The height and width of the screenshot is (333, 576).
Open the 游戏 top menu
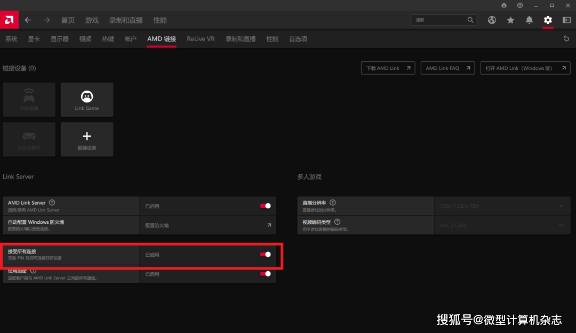92,20
